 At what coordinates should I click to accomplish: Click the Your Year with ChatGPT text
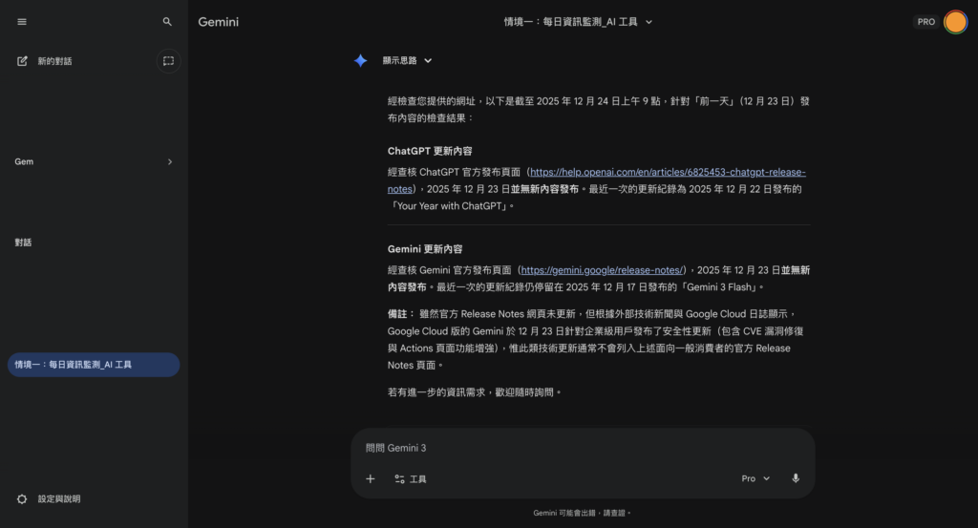tap(449, 206)
